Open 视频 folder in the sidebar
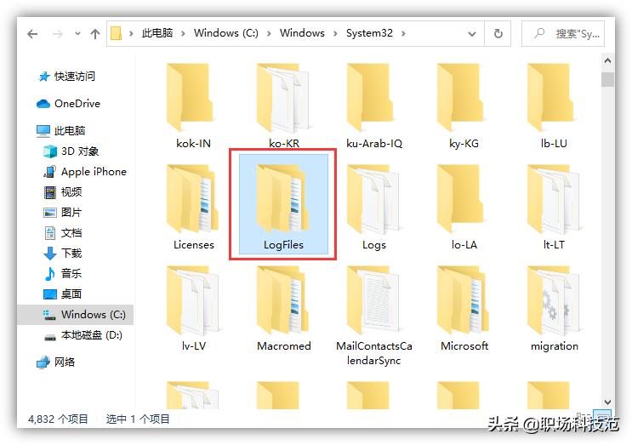 pos(63,191)
